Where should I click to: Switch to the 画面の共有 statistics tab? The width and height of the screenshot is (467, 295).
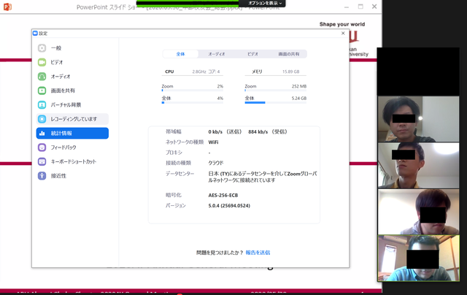pyautogui.click(x=289, y=54)
